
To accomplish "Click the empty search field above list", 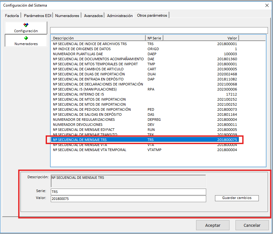I will [x=158, y=30].
